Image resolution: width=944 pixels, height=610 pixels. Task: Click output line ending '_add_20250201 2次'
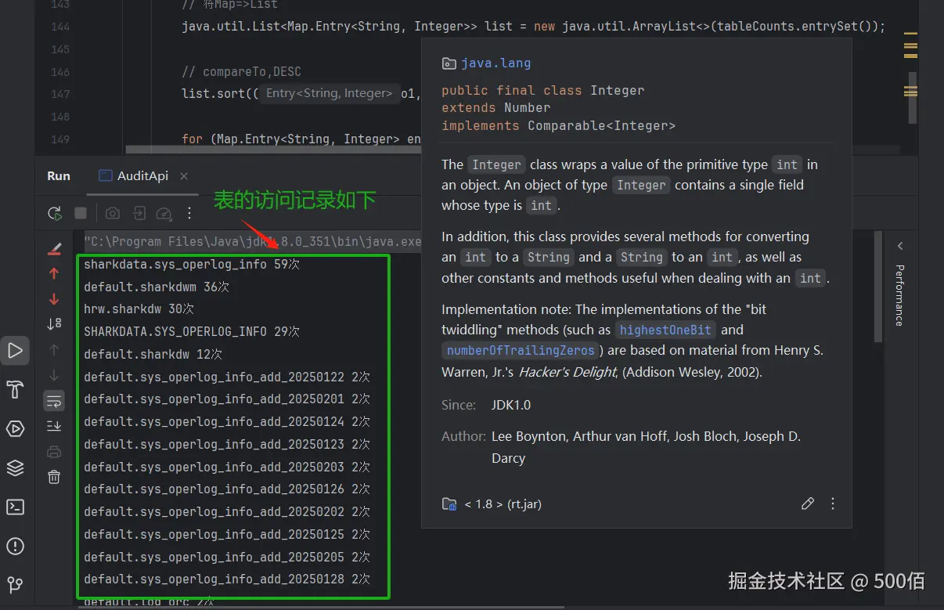point(227,399)
